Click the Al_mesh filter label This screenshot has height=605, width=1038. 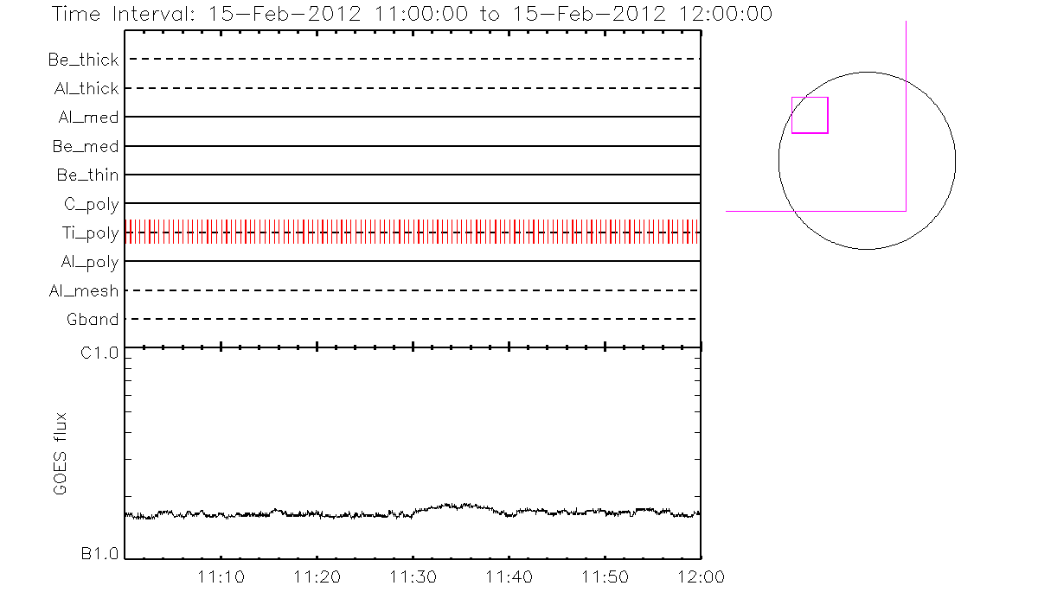click(84, 291)
